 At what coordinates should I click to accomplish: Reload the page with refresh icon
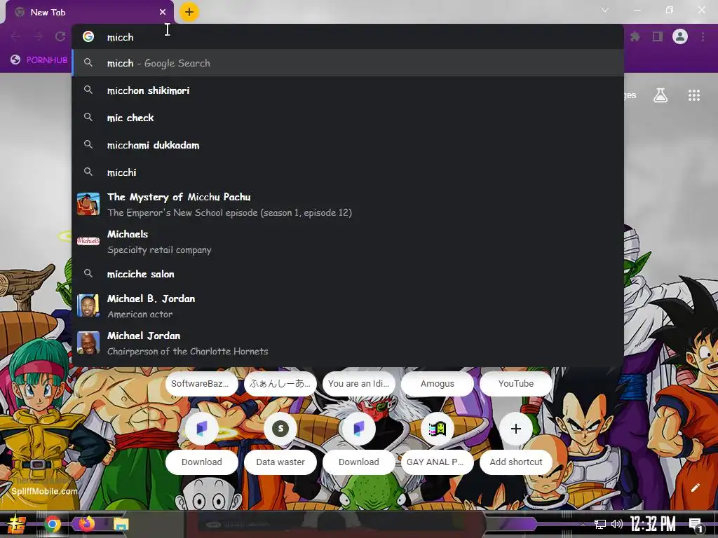[x=60, y=36]
